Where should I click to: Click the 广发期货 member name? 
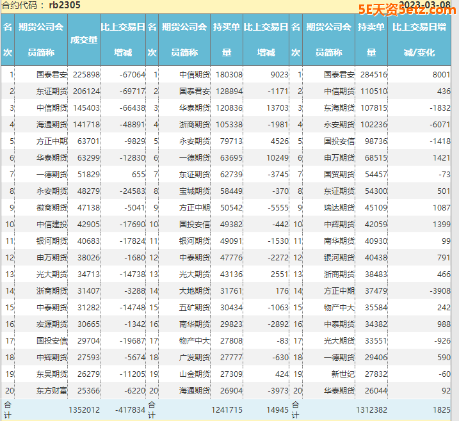tap(194, 358)
